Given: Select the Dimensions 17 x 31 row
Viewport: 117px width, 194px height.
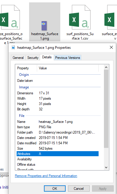Looking at the screenshot, I should point(58,93).
